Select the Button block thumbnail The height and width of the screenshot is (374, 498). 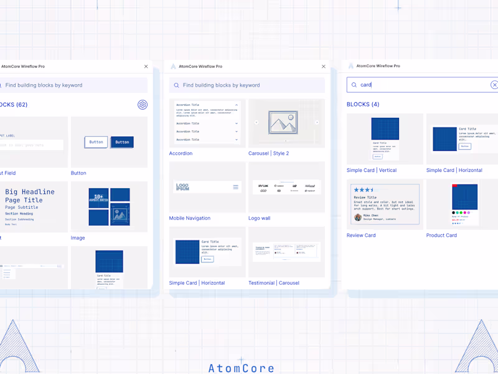coord(110,142)
